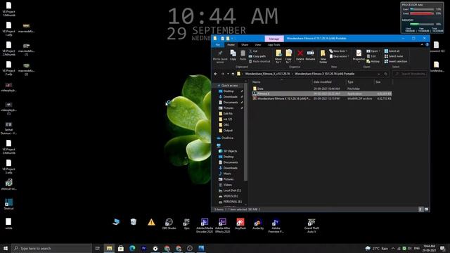450x253 pixels.
Task: Open the Easy access dropdown
Action: pyautogui.click(x=340, y=56)
